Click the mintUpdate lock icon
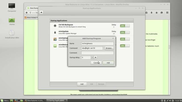The width and height of the screenshot is (182, 102). point(55,32)
